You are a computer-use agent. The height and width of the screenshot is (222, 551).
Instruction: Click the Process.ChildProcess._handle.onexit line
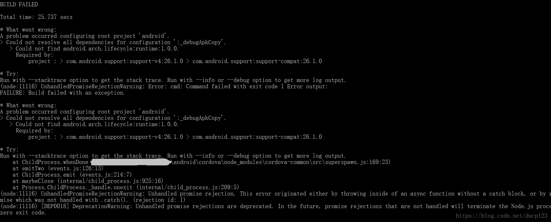pyautogui.click(x=126, y=187)
